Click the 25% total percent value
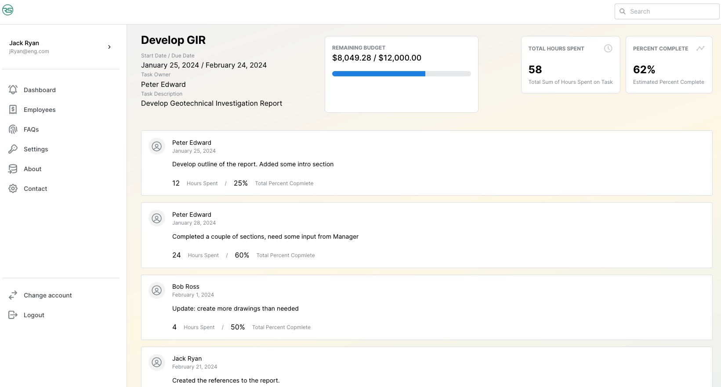The image size is (721, 387). (x=241, y=183)
